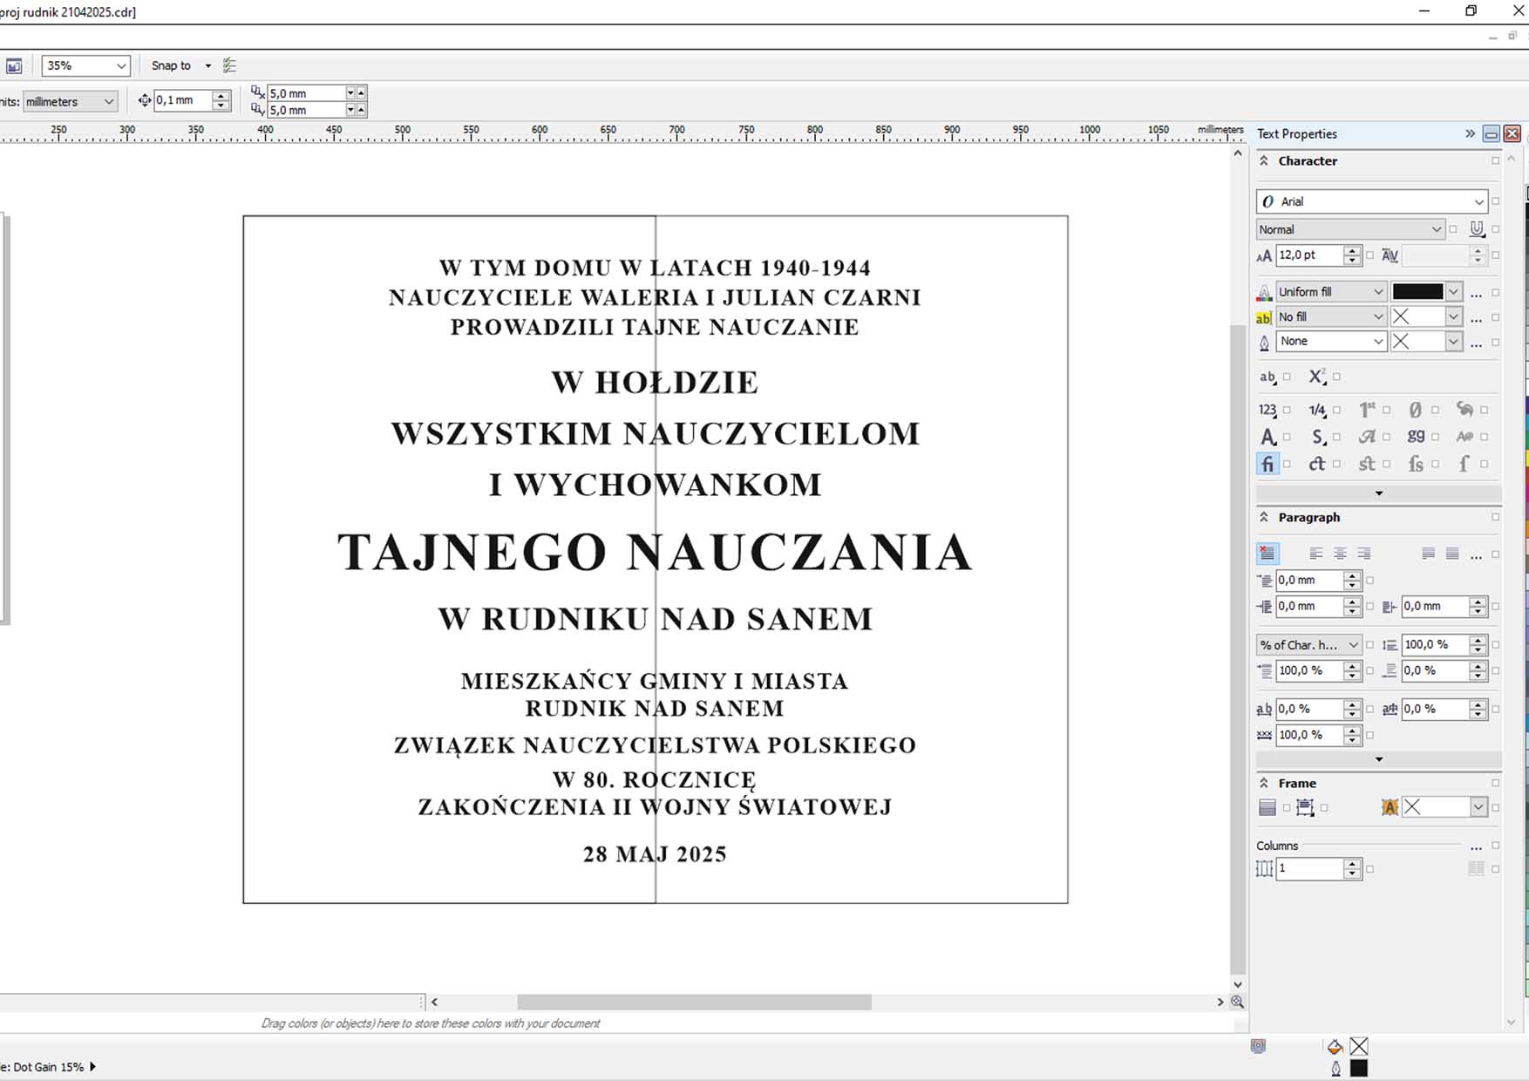Toggle checkbox beside Columns number field
The height and width of the screenshot is (1081, 1529).
pos(1370,869)
